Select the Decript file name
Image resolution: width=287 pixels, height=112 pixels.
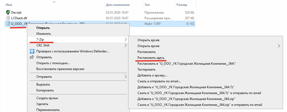coord(16,13)
